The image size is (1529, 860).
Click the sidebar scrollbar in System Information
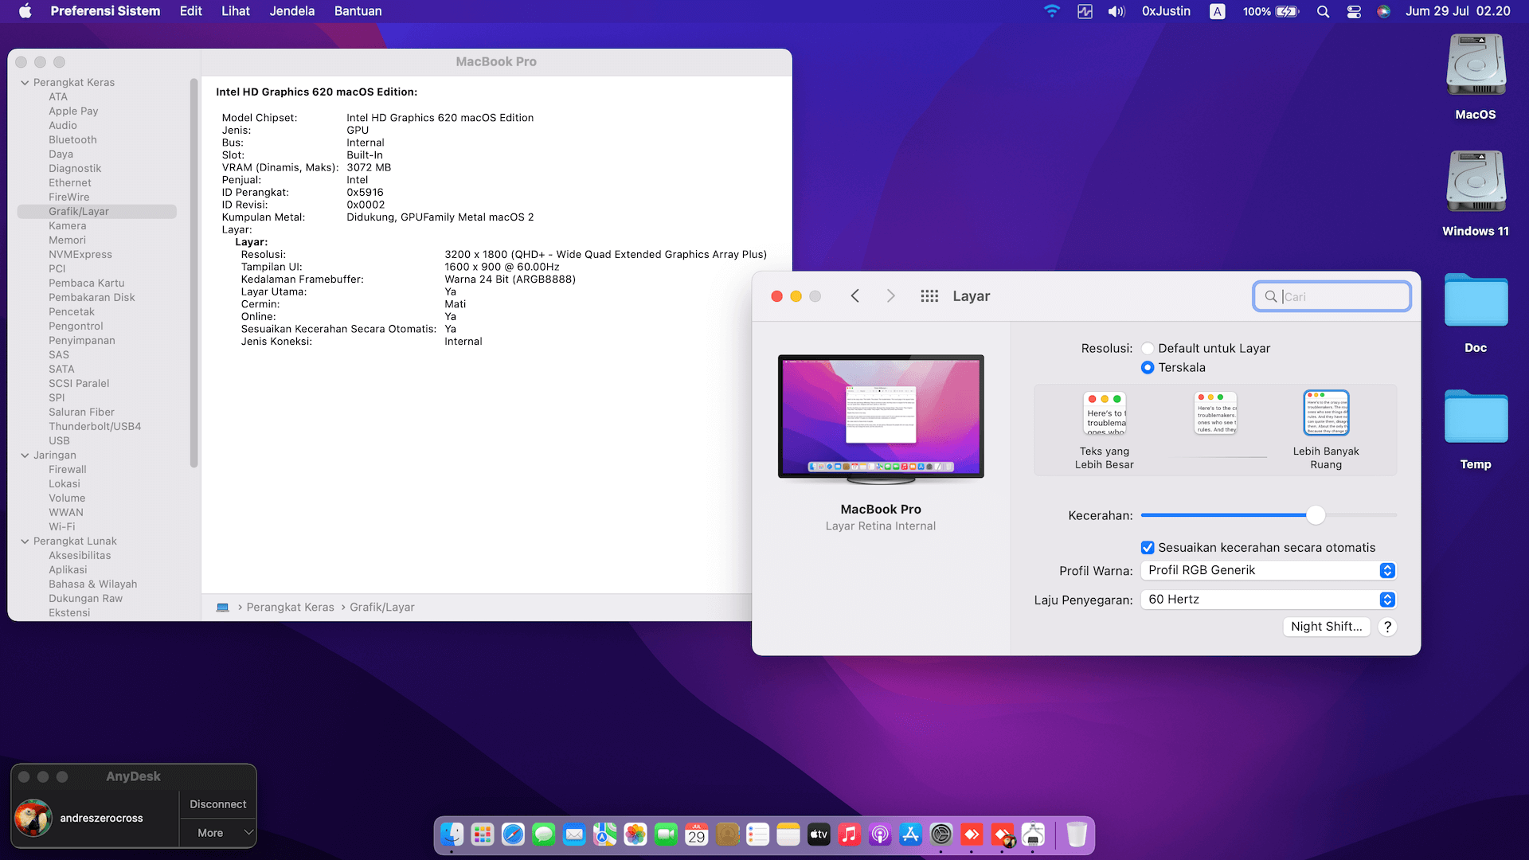click(194, 273)
